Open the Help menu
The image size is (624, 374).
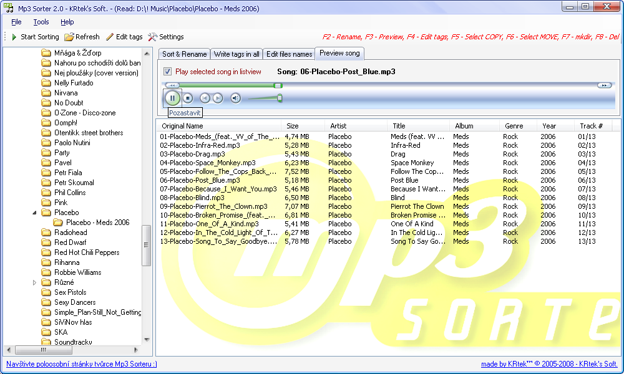coord(67,22)
